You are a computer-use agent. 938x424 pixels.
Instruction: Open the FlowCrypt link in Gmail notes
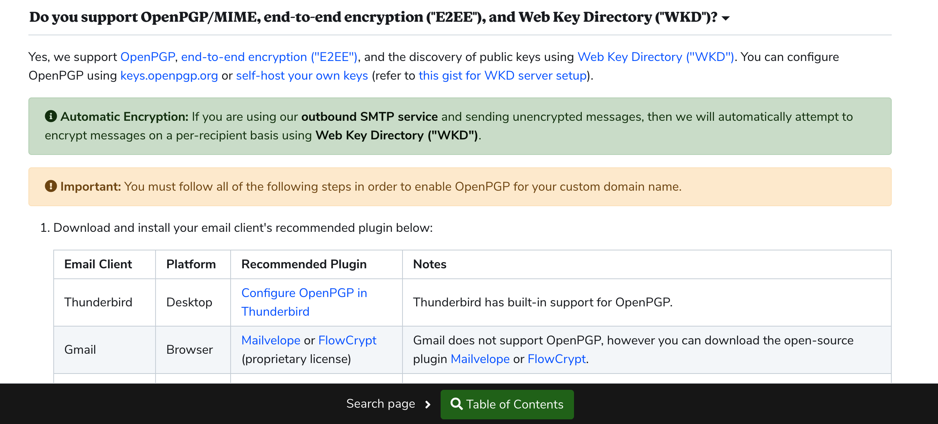(556, 359)
